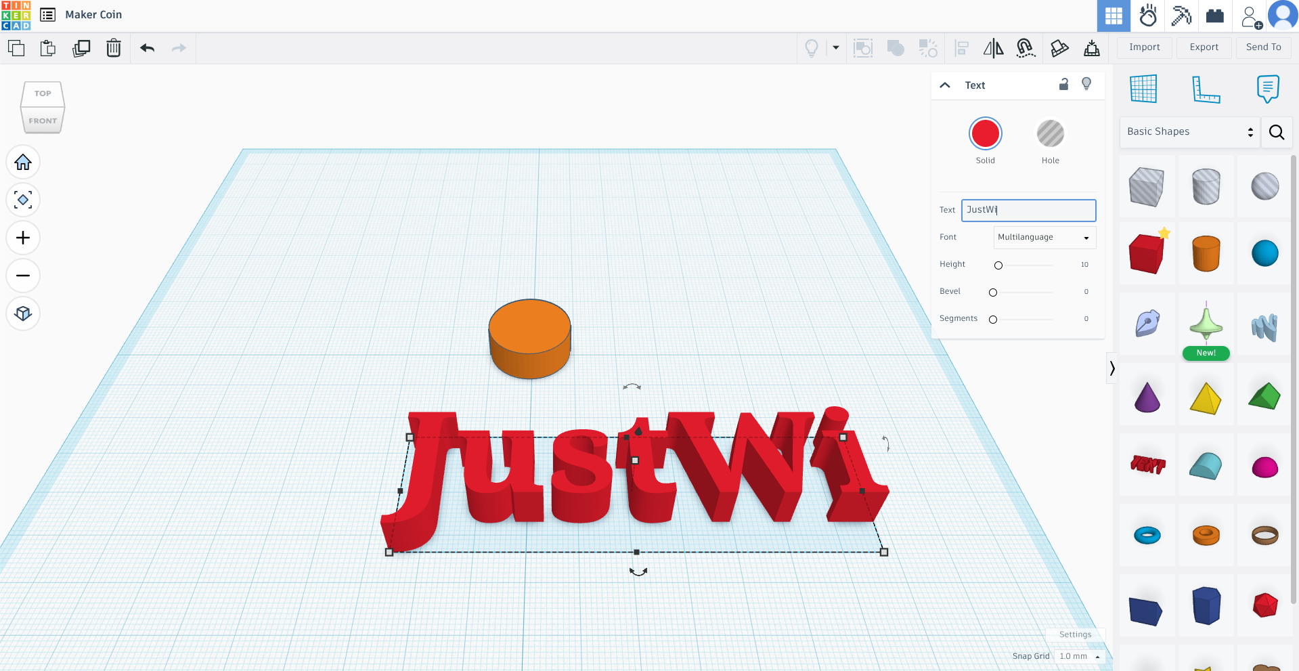Open the design list icon
This screenshot has height=671, width=1299.
pos(47,15)
